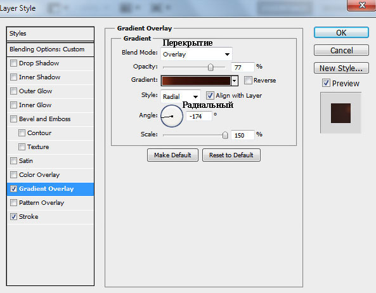
Task: Uncheck the Stroke checkbox
Action: point(13,216)
